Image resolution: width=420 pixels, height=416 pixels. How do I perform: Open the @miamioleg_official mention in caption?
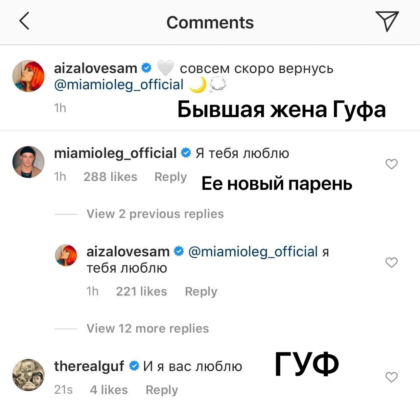[x=119, y=85]
